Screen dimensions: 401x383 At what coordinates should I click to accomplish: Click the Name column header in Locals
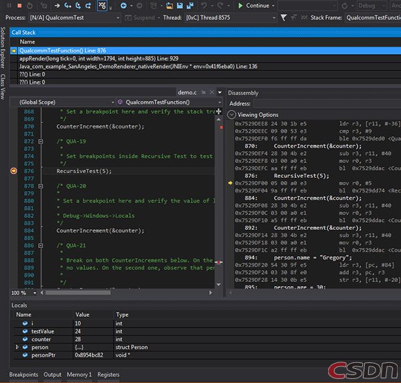(24, 315)
